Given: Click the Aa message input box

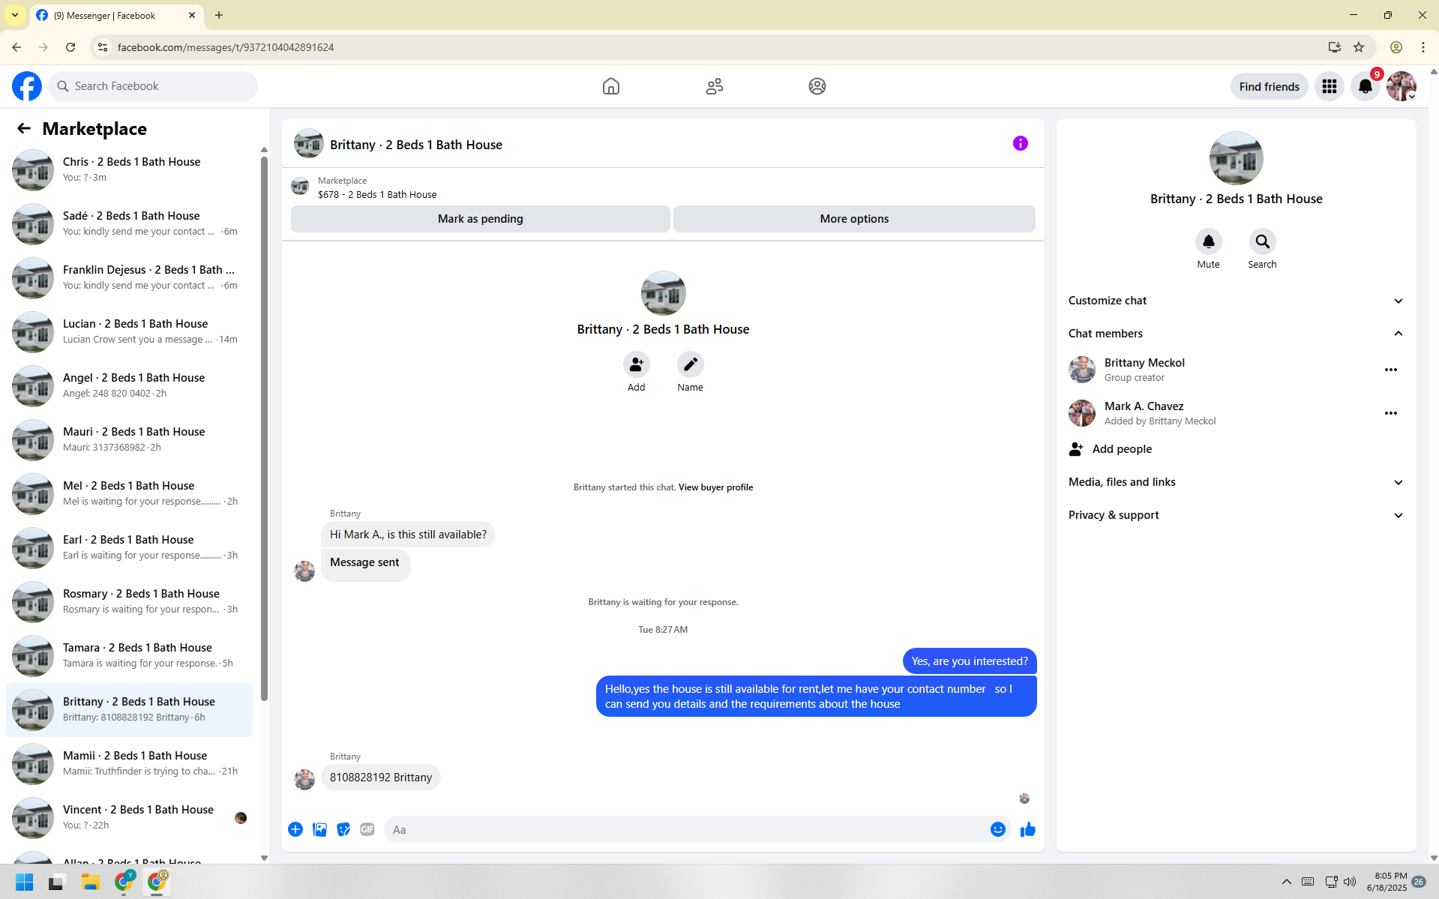Looking at the screenshot, I should (686, 829).
